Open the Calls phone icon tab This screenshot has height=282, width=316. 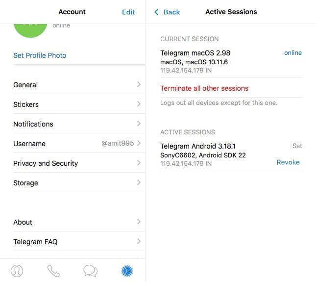(53, 271)
